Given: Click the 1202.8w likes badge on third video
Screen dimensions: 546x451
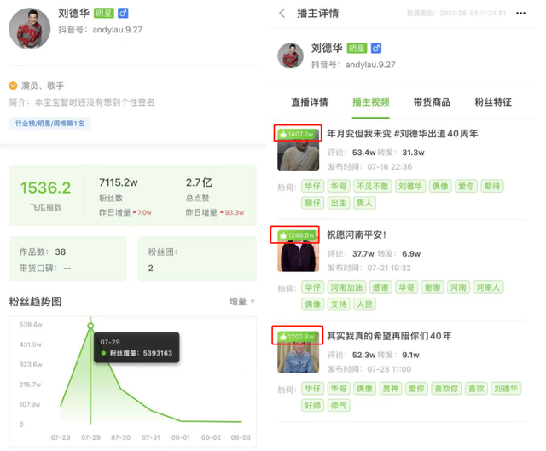Looking at the screenshot, I should (298, 336).
